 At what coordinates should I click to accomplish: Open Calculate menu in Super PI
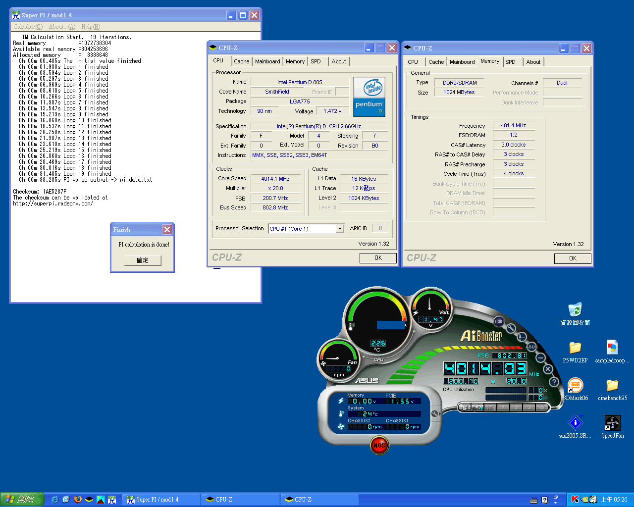(28, 27)
